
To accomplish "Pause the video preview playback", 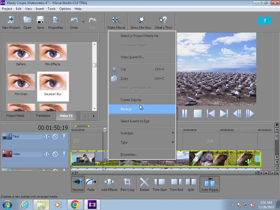I will click(x=185, y=113).
